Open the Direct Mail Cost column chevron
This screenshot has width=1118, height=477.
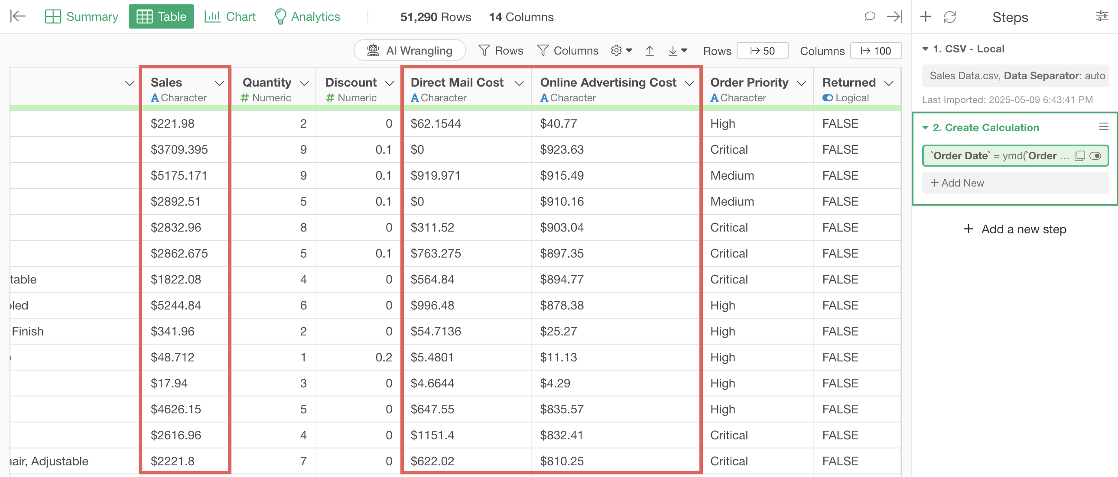519,83
